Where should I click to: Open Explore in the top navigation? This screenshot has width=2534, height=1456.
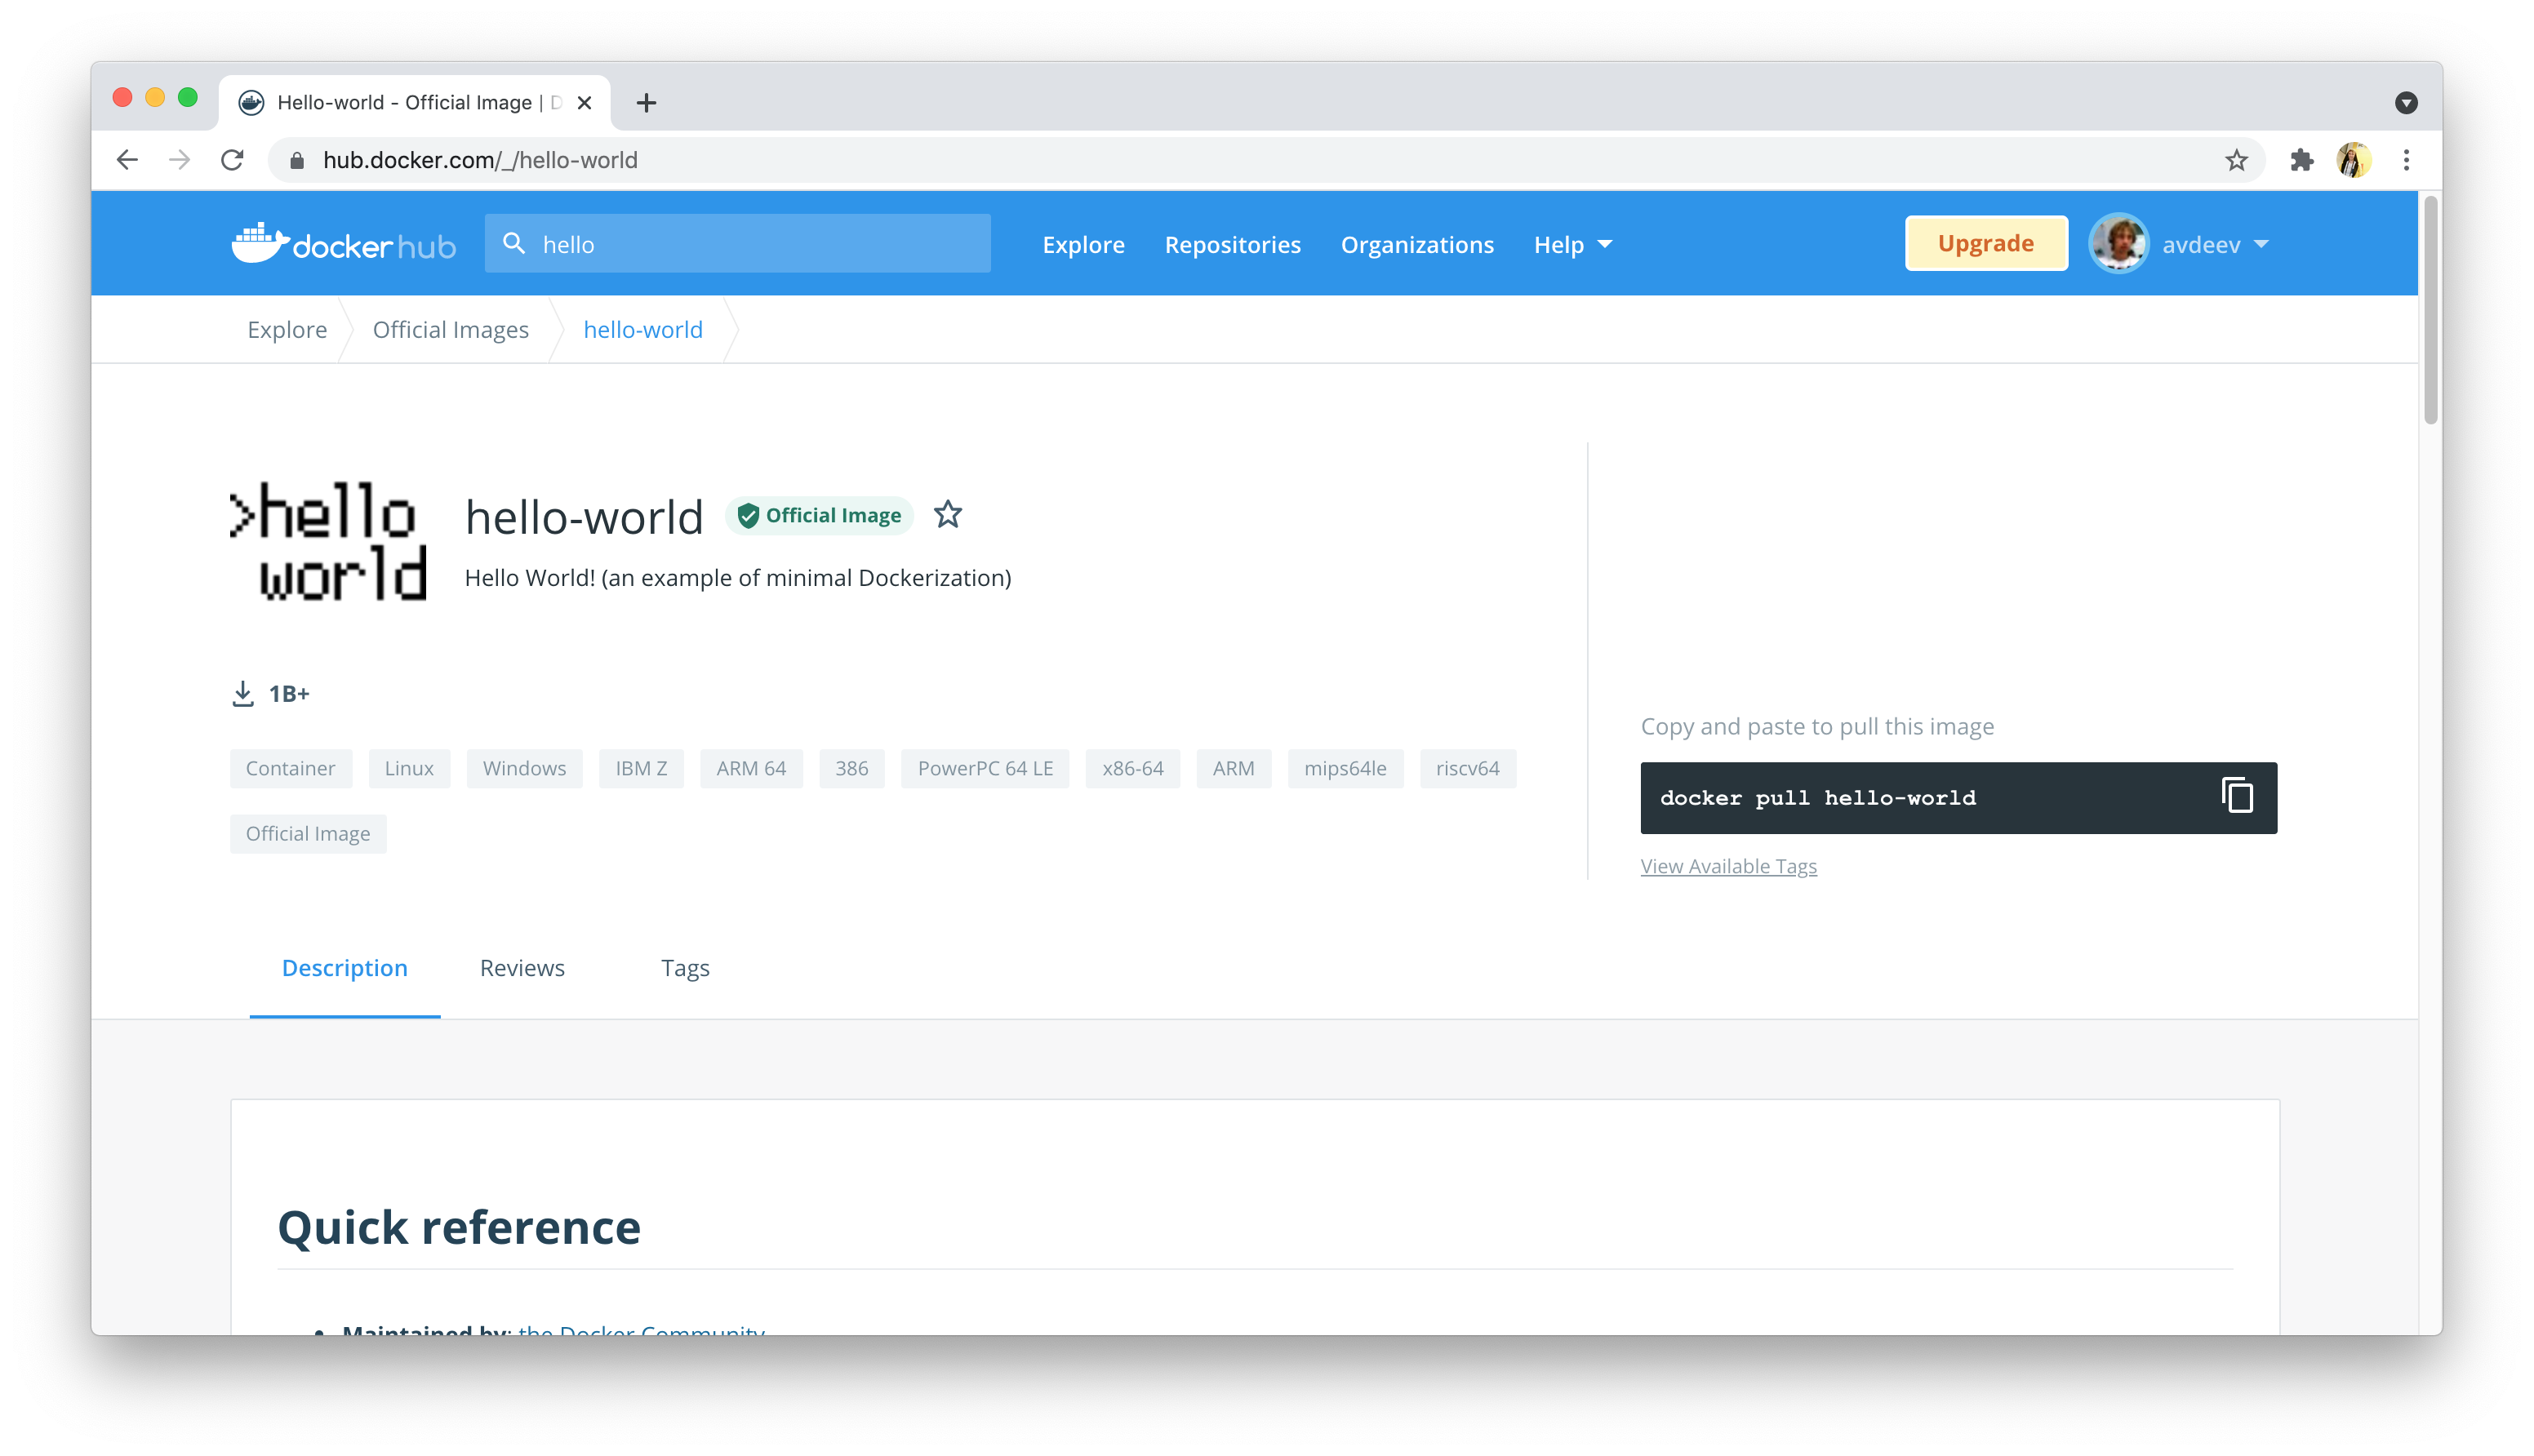(x=1083, y=245)
